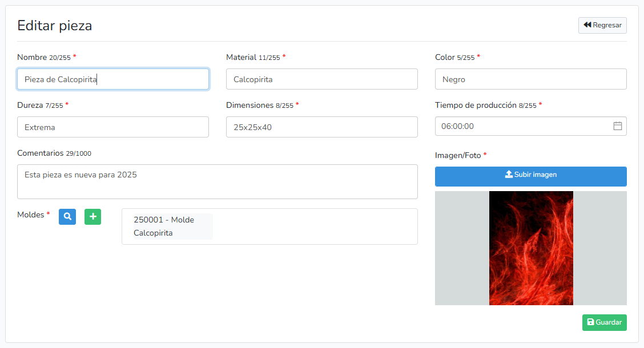644x348 pixels.
Task: Open the calendar icon in production time field
Action: click(617, 126)
